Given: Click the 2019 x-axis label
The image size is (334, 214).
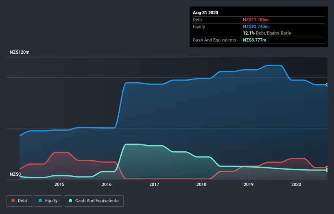Looking at the screenshot, I should (x=249, y=184).
